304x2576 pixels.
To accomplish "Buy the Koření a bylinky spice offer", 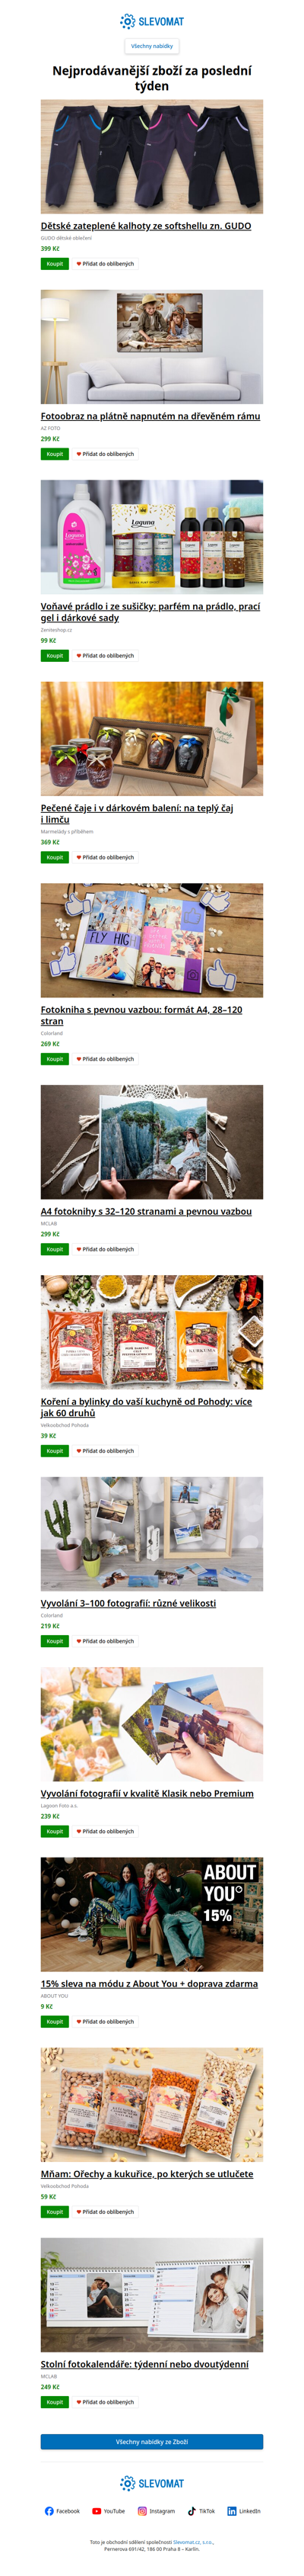I will pos(55,1450).
